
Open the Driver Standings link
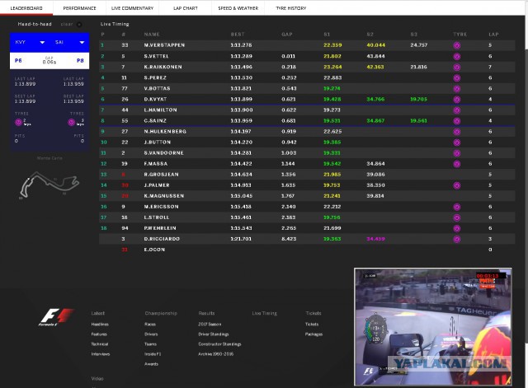pos(214,334)
